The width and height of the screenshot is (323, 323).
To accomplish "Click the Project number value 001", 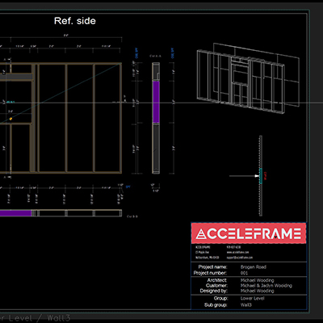I will (244, 273).
